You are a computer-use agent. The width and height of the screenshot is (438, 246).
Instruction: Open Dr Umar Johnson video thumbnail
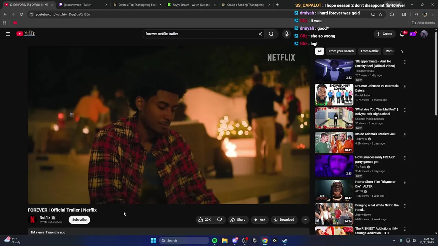point(334,95)
